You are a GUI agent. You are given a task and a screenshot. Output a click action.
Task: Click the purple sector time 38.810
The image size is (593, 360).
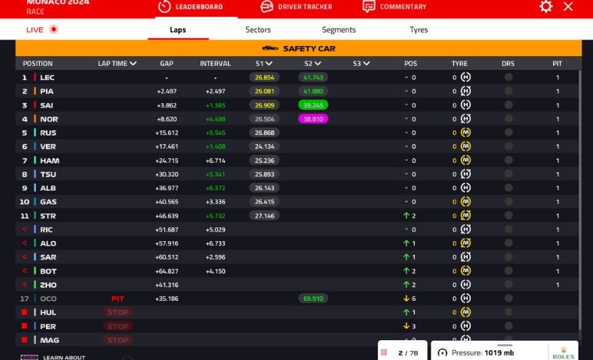coord(313,119)
